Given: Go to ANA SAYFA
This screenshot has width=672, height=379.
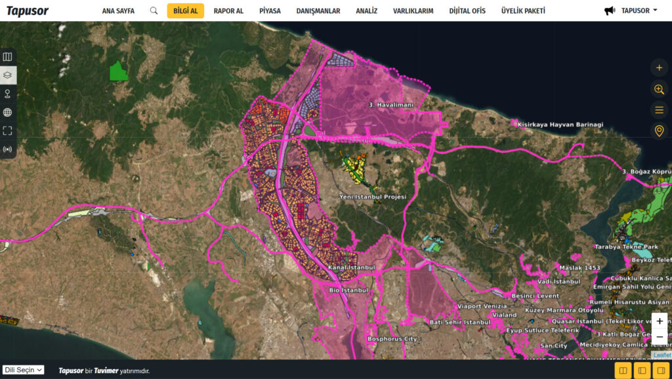Looking at the screenshot, I should [x=118, y=11].
